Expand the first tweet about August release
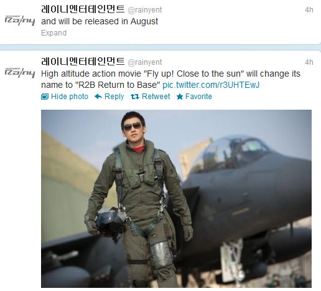The height and width of the screenshot is (291, 321). pyautogui.click(x=53, y=33)
